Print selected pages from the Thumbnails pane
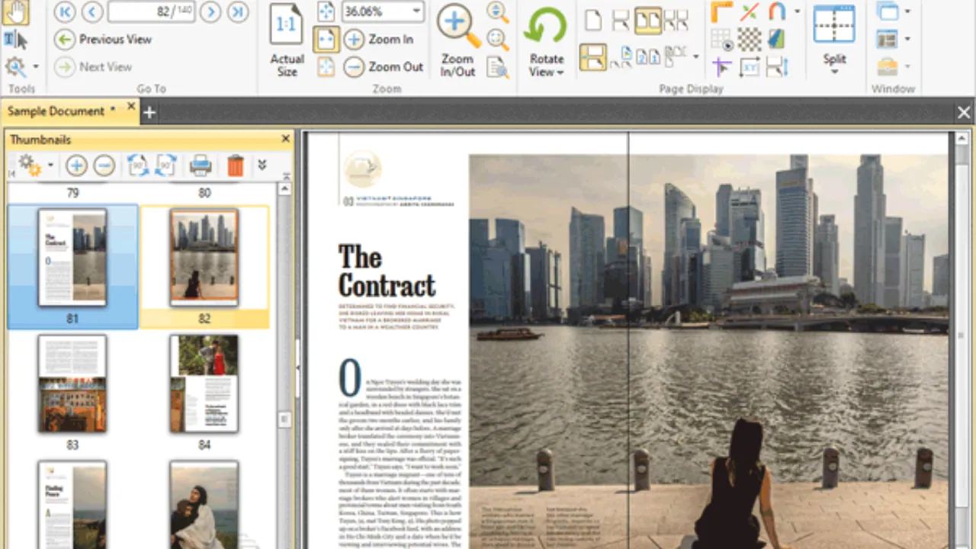 pyautogui.click(x=201, y=165)
